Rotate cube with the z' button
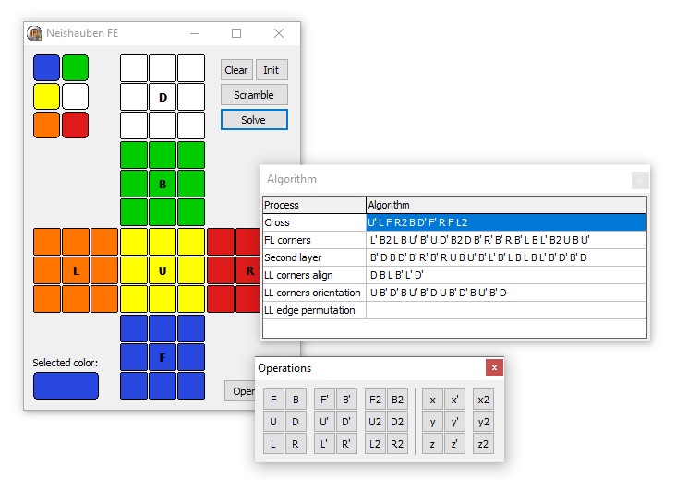 [x=455, y=444]
